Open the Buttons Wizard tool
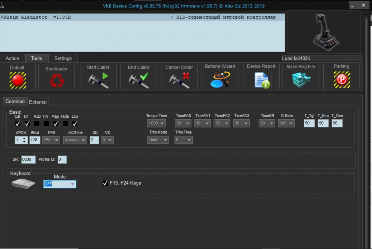This screenshot has height=249, width=372. point(220,80)
